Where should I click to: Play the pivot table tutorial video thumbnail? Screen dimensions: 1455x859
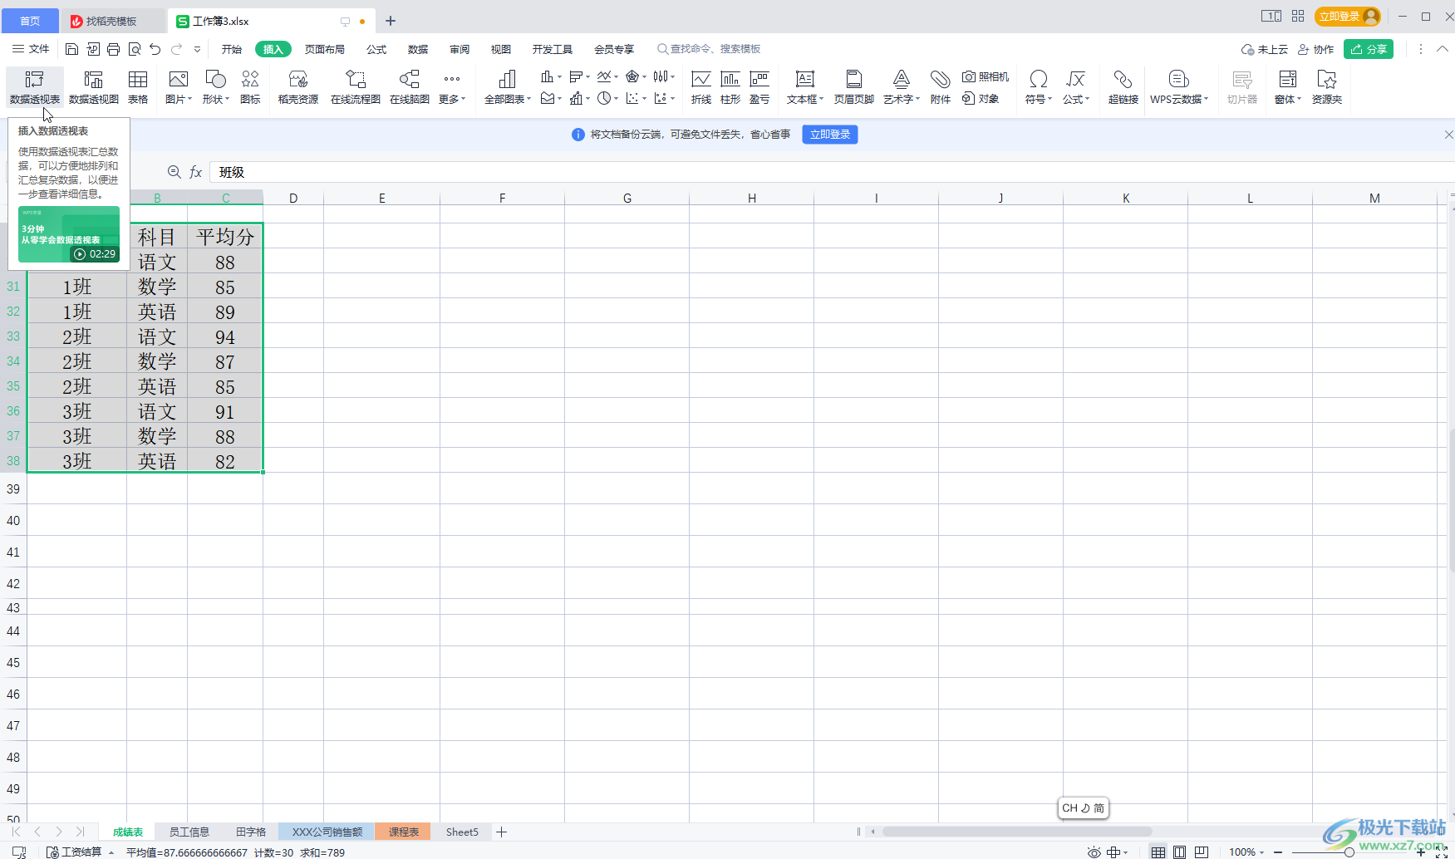[x=69, y=234]
